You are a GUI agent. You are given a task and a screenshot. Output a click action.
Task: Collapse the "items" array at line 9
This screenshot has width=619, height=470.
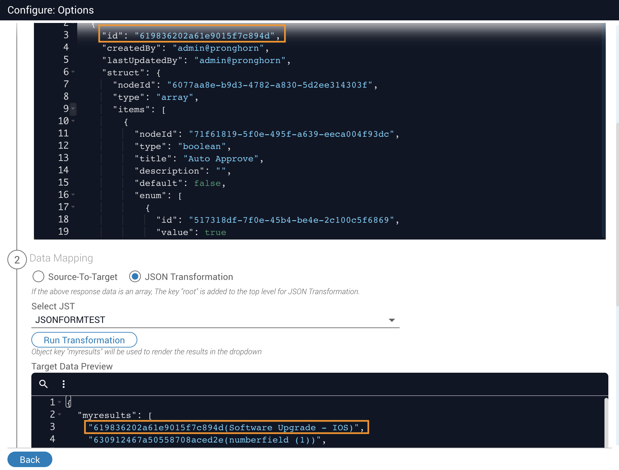coord(73,109)
